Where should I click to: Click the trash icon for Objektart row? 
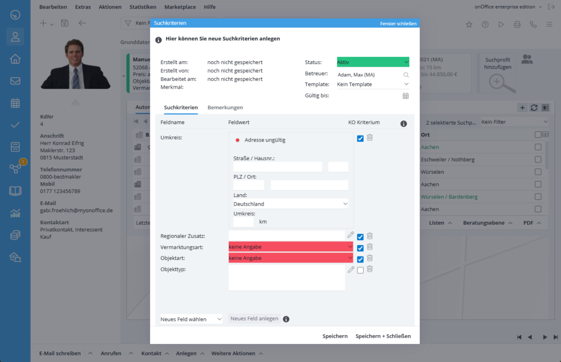[x=370, y=258]
